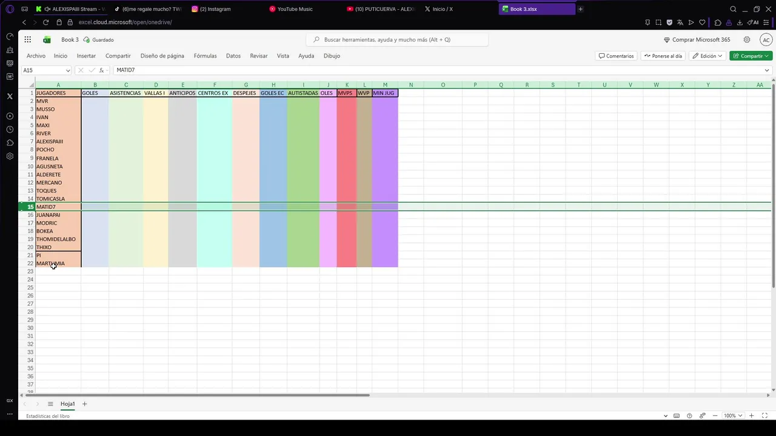Viewport: 776px width, 436px height.
Task: Click Estadísticas del libro in status bar
Action: pos(48,416)
